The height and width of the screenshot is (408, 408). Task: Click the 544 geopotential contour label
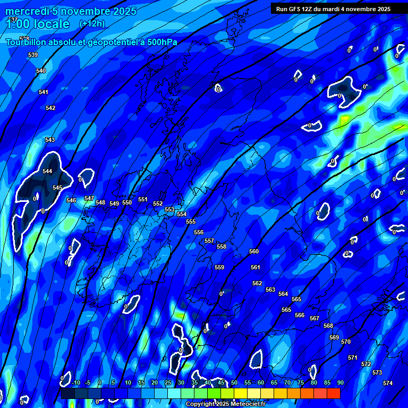pyautogui.click(x=47, y=172)
